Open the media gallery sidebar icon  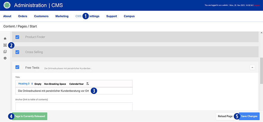click(5, 52)
